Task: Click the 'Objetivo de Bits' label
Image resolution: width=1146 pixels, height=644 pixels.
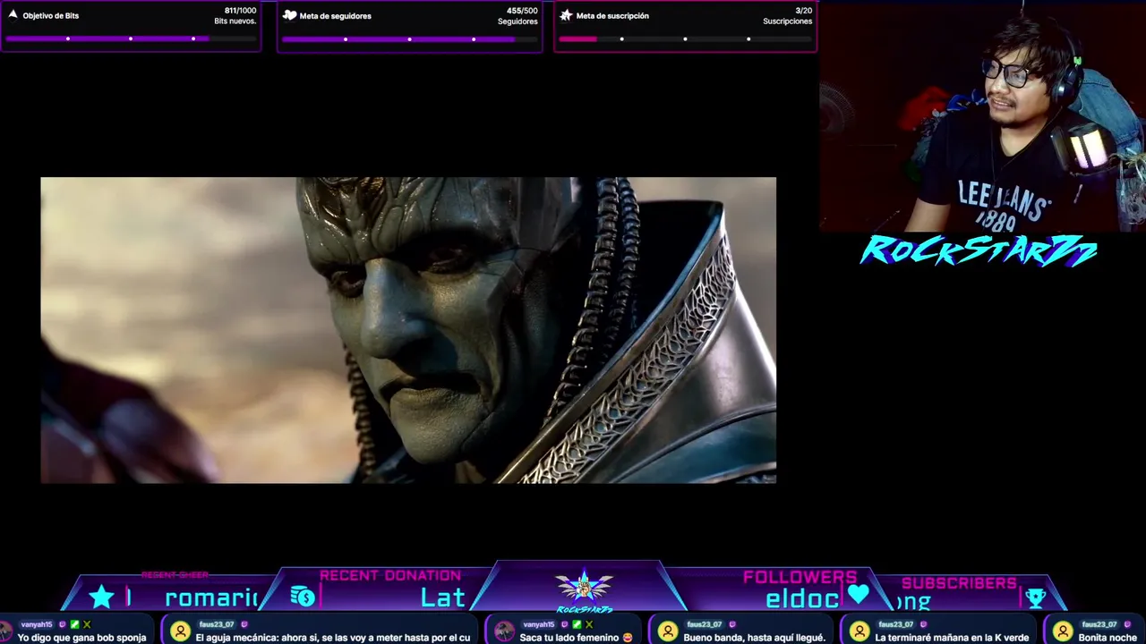Action: pos(51,16)
